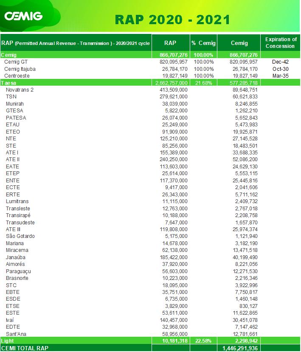This screenshot has width=301, height=352.
Task: Click the 'Novatrans 2' row label
Action: (x=20, y=90)
